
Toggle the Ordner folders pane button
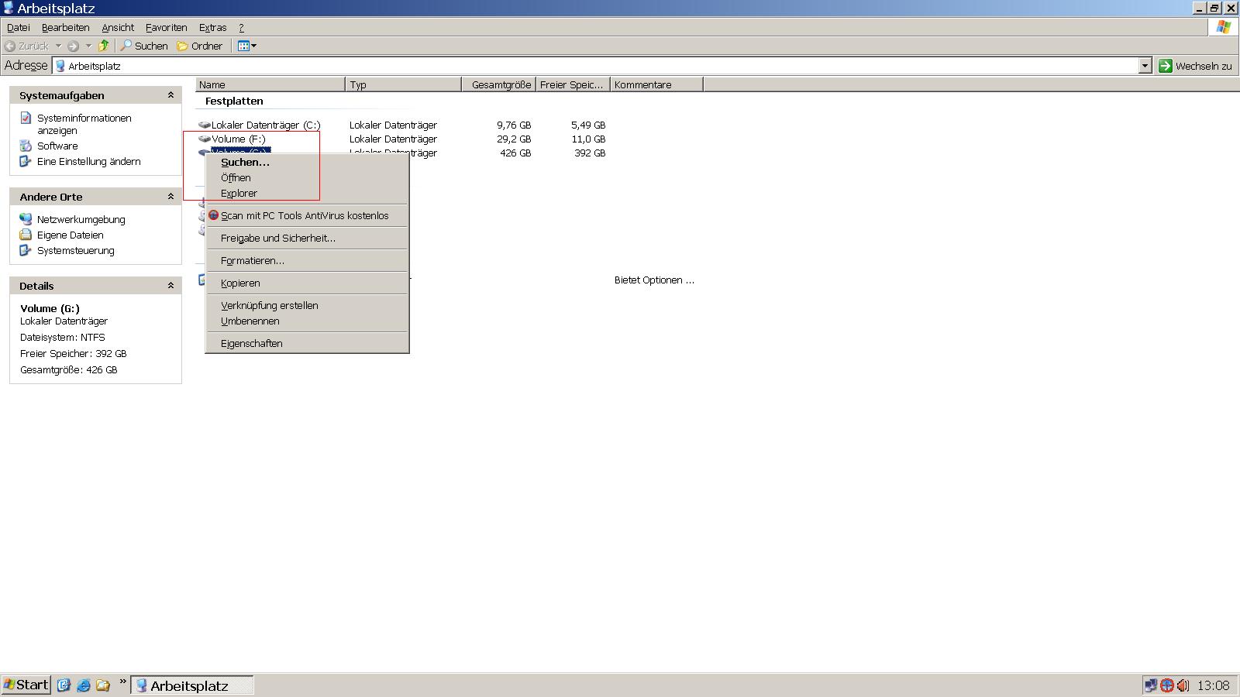coord(200,46)
